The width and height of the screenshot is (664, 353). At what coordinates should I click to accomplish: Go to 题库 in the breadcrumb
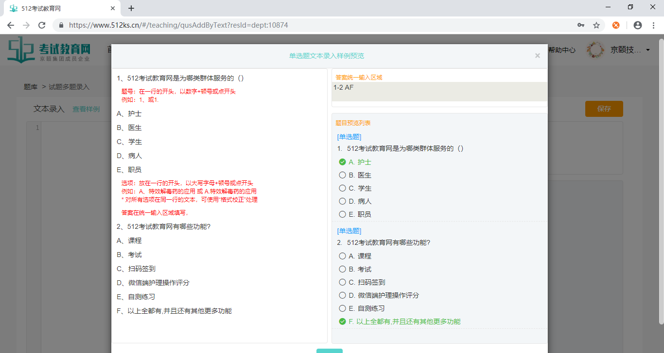31,87
